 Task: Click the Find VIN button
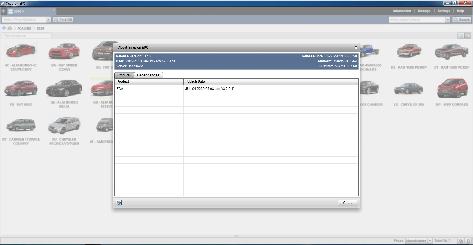(x=63, y=20)
